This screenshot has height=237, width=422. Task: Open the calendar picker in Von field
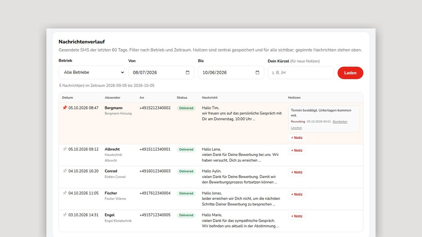tap(188, 72)
